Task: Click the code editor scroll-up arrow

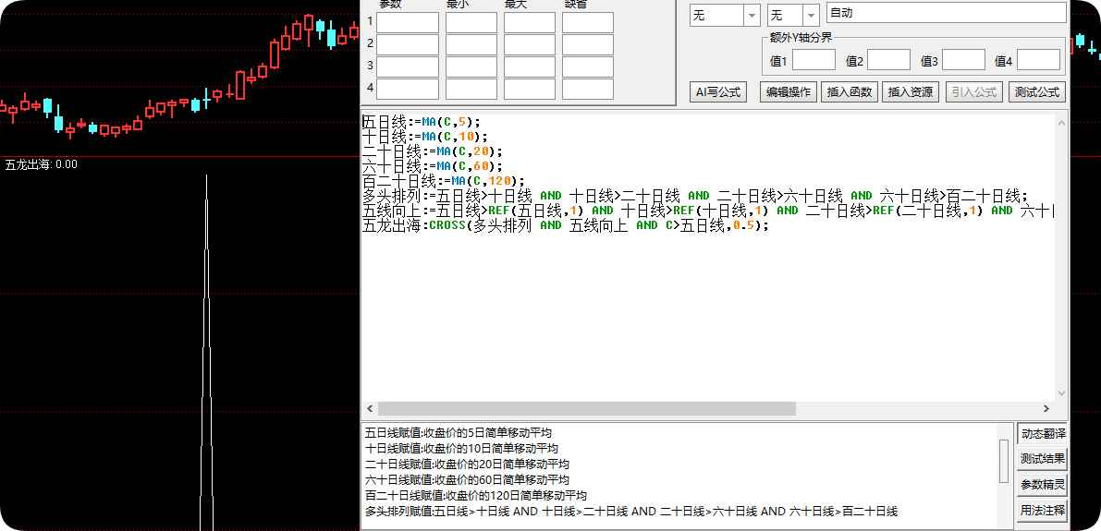Action: pyautogui.click(x=1060, y=123)
